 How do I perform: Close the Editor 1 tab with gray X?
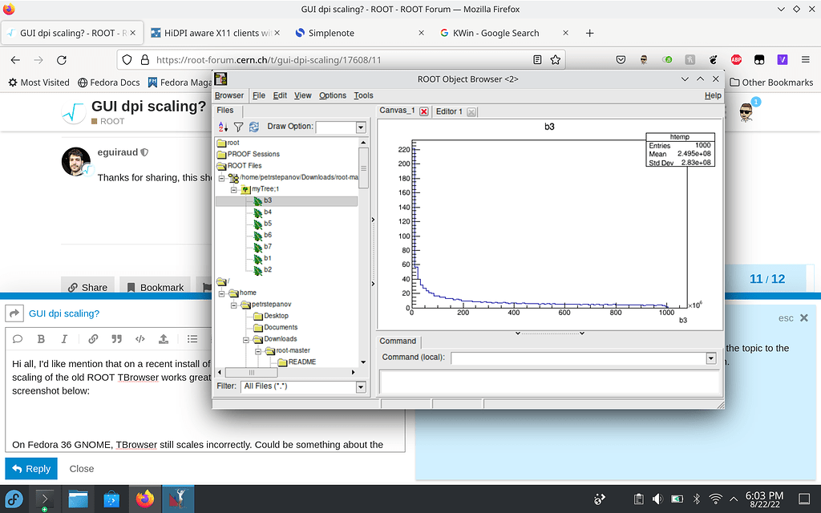(x=471, y=112)
